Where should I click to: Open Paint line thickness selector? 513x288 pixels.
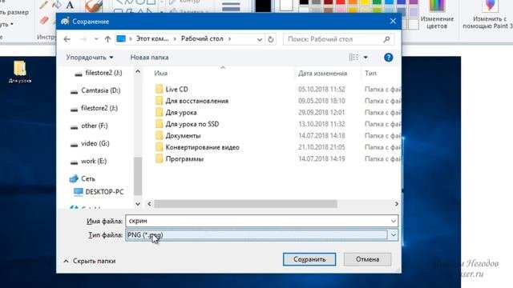click(x=231, y=6)
